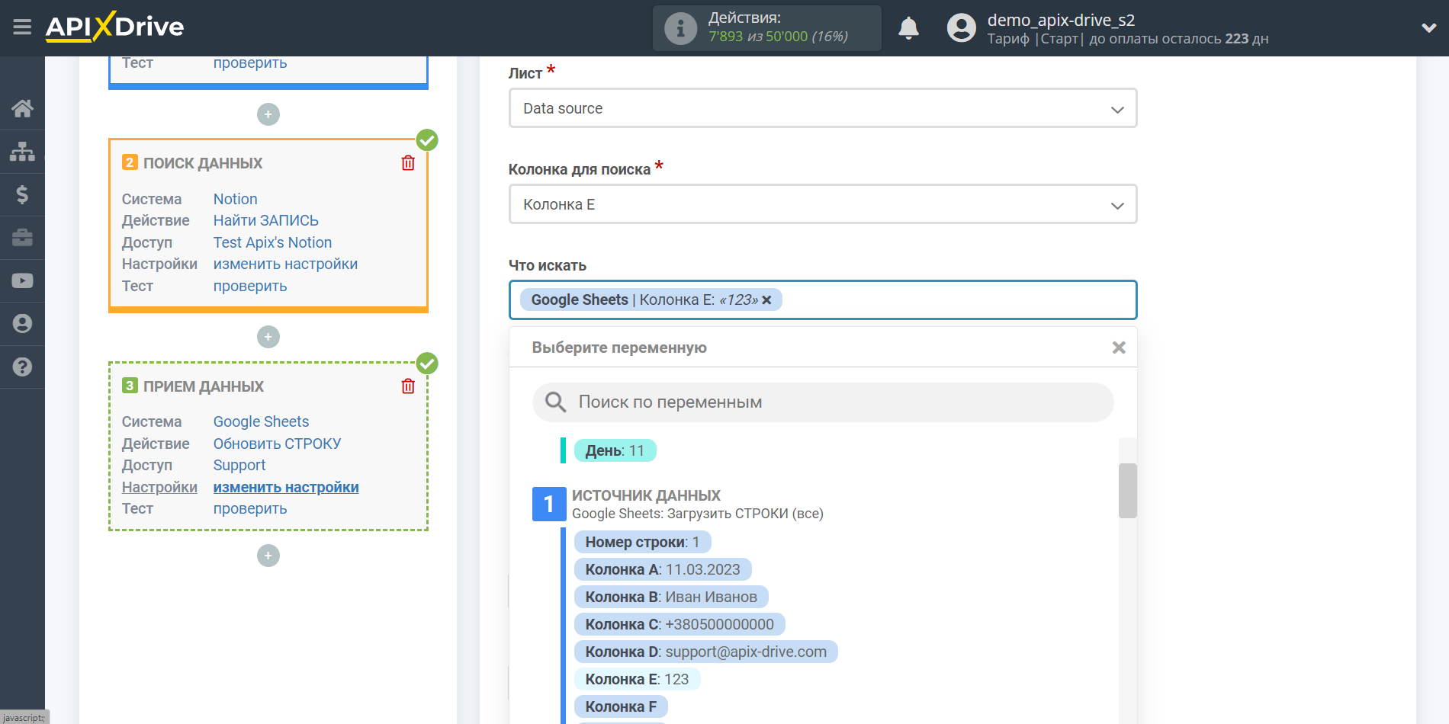Viewport: 1449px width, 724px height.
Task: Add step below ПОИСК ДАННЫХ block
Action: (268, 337)
